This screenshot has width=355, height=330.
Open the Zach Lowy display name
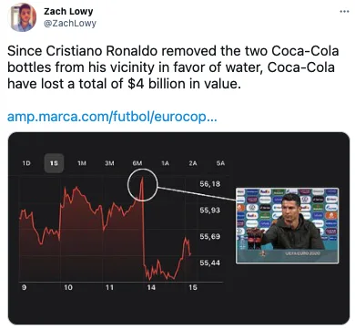coord(68,11)
